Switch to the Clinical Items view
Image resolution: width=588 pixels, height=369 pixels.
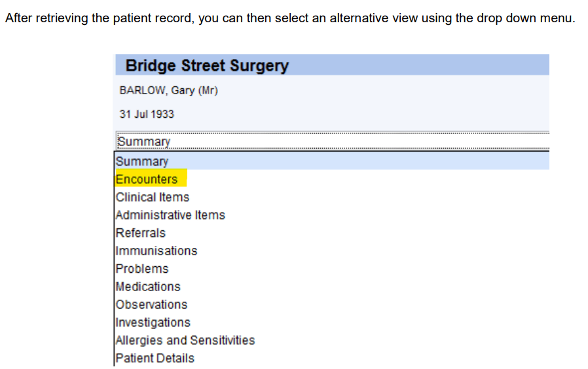(153, 197)
